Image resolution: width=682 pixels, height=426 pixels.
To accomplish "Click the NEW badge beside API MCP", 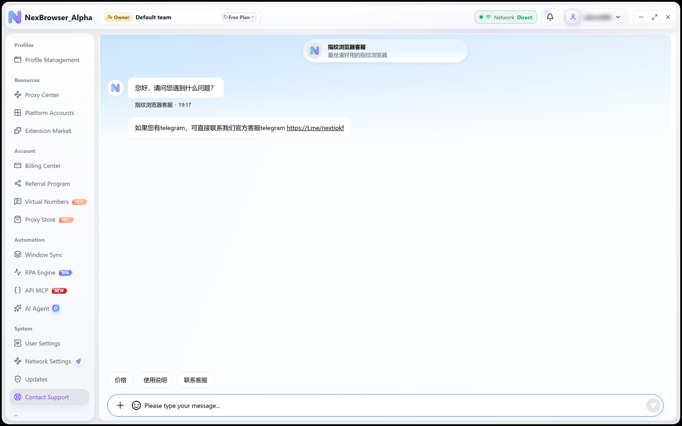I will [x=59, y=291].
